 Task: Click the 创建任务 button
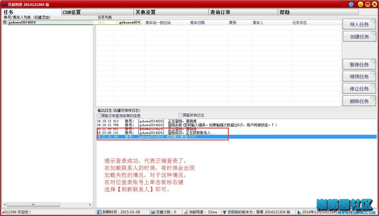tap(359, 37)
